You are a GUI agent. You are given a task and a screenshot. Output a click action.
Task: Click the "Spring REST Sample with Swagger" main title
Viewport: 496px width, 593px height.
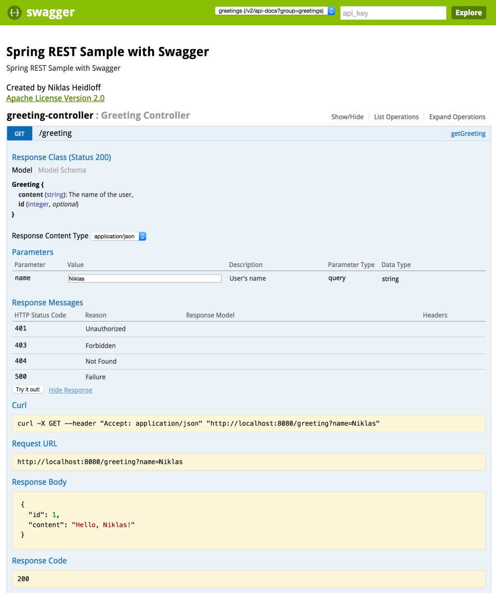coord(108,52)
